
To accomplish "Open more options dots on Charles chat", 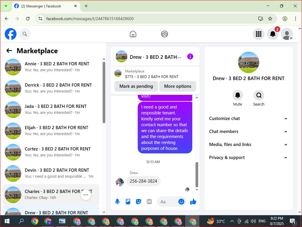I will [86, 195].
